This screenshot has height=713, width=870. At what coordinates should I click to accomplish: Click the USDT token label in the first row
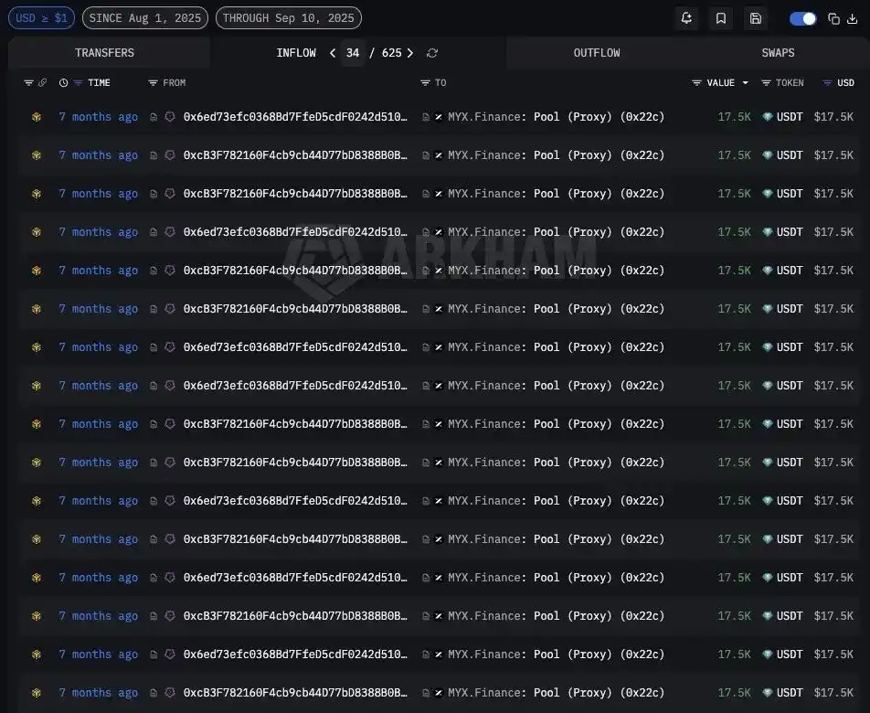point(790,116)
